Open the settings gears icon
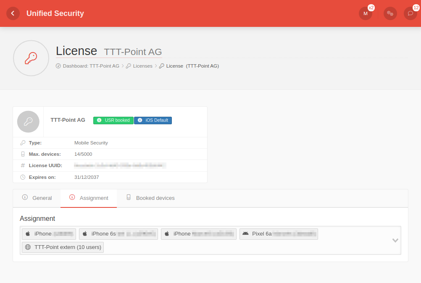Screen dimensions: 421x283 [x=390, y=13]
